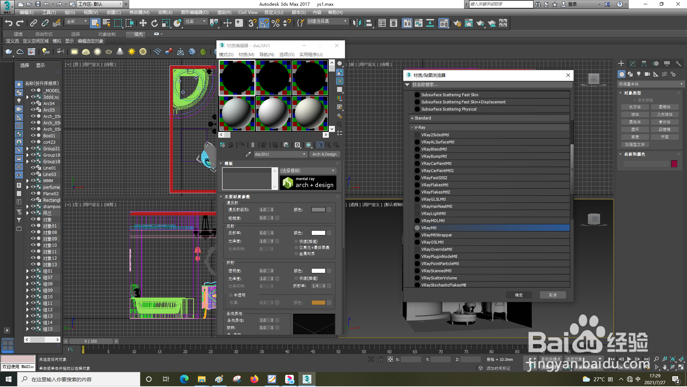Screen dimensions: 687x387
Task: Open the Utilities wrench panel
Action: (x=678, y=63)
